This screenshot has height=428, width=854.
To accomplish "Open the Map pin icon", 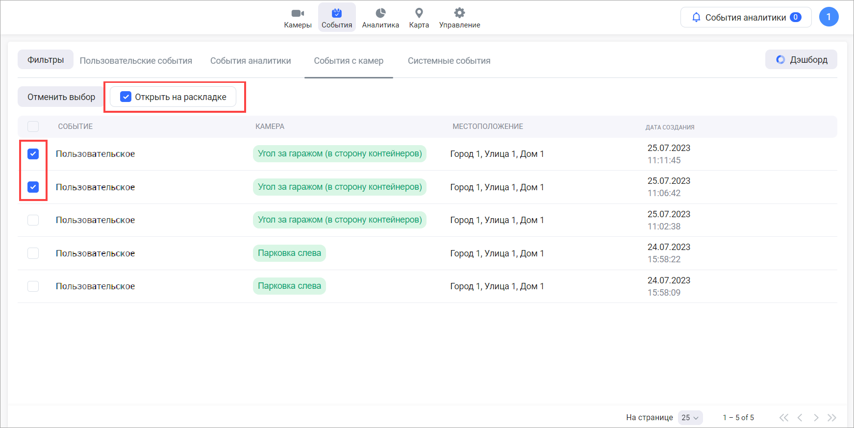I will pos(419,13).
